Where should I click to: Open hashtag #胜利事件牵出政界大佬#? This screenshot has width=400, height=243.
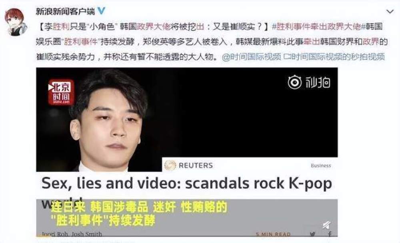tap(317, 26)
